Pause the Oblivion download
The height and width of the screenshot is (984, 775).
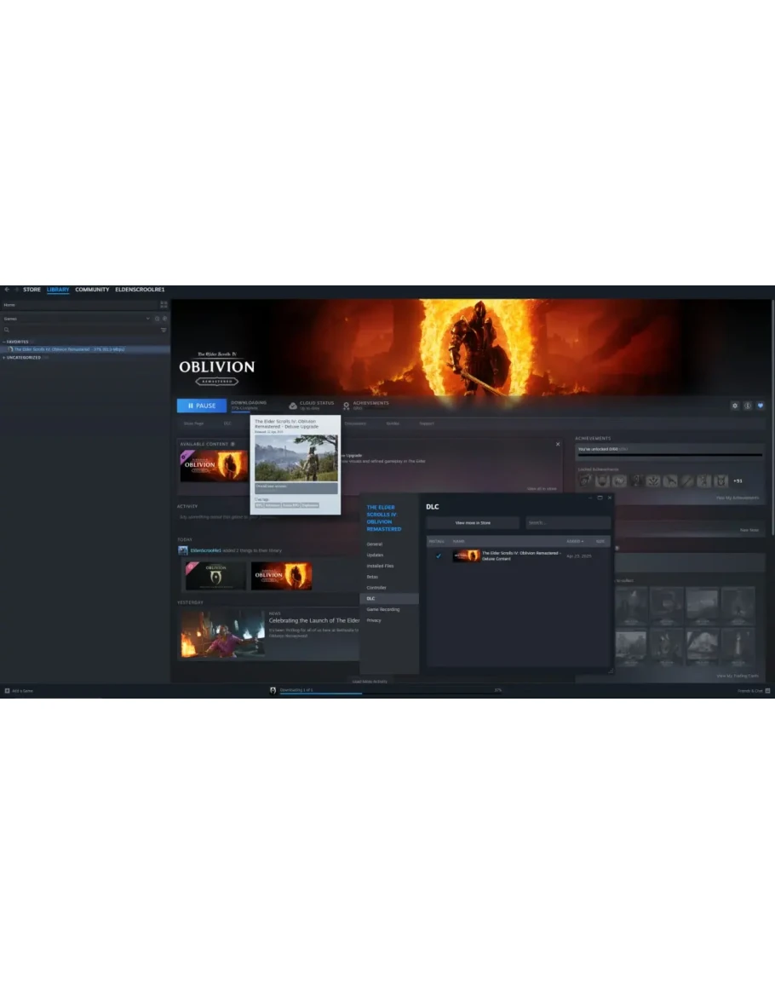point(202,406)
